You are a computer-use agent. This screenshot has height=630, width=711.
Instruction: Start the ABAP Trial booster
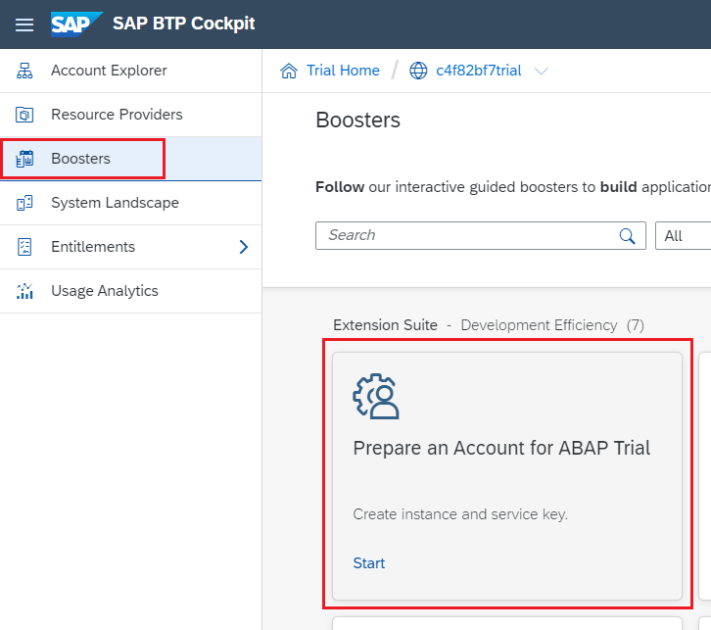click(368, 562)
